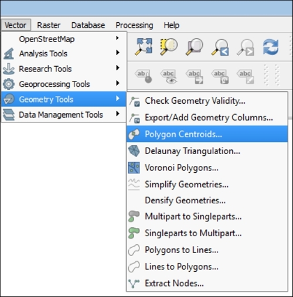Image resolution: width=293 pixels, height=297 pixels.
Task: Select the Pin labels tool icon
Action: click(144, 76)
